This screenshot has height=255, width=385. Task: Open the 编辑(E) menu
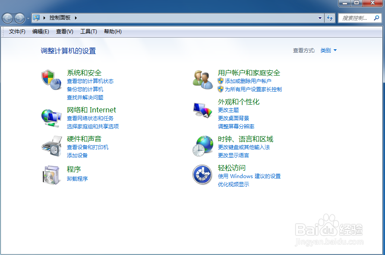tap(41, 32)
